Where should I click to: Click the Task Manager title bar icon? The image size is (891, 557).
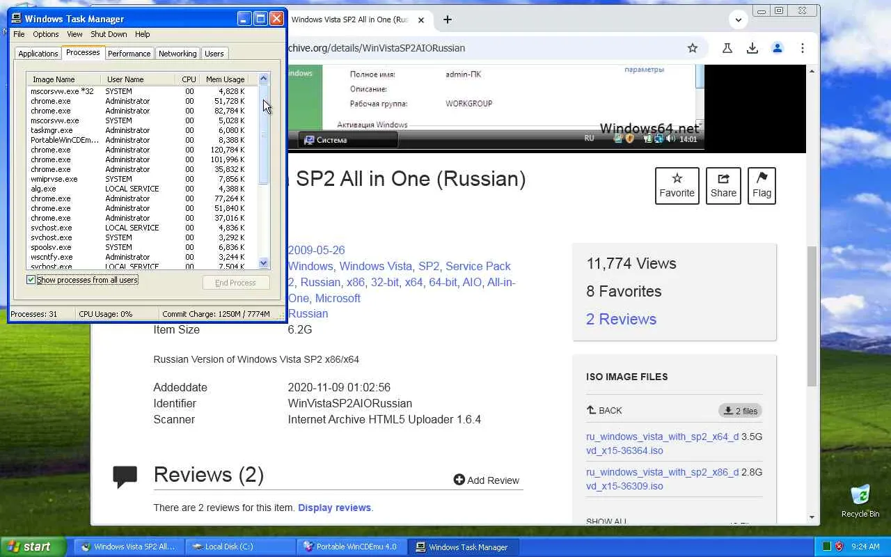point(17,19)
